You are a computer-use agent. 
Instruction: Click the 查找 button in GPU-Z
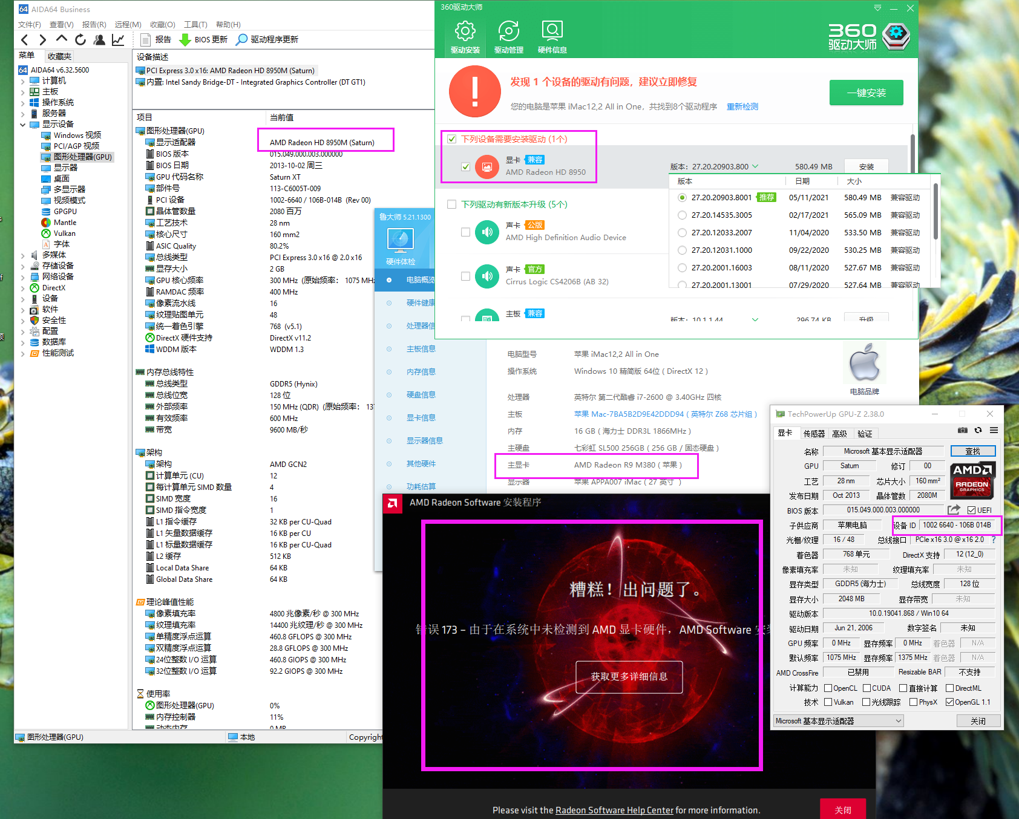pos(973,451)
